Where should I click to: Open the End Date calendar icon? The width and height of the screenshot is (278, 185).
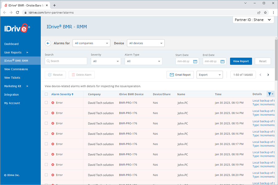coord(222,61)
